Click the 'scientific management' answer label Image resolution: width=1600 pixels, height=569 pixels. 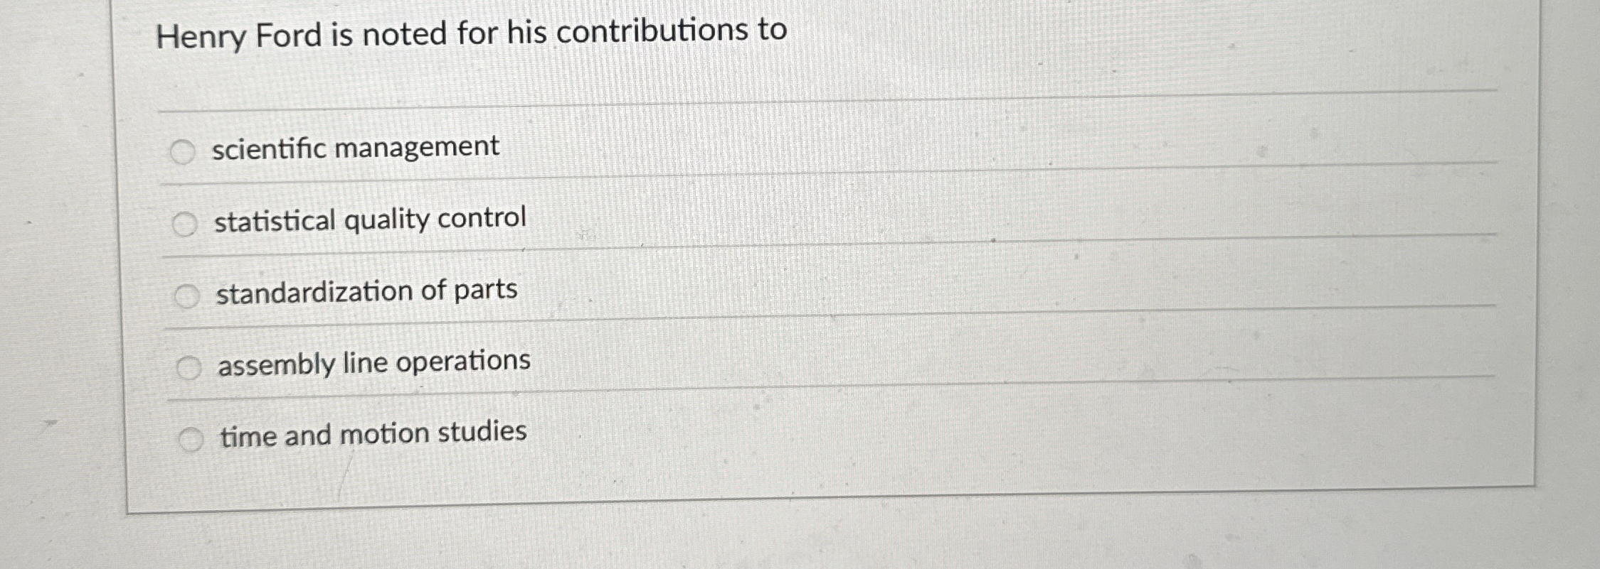[356, 148]
